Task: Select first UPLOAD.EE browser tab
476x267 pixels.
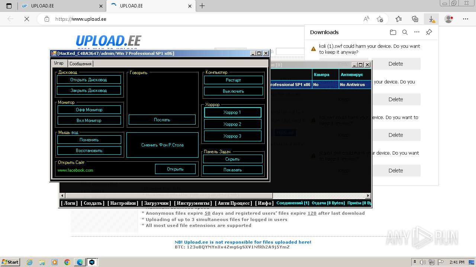Action: click(62, 6)
